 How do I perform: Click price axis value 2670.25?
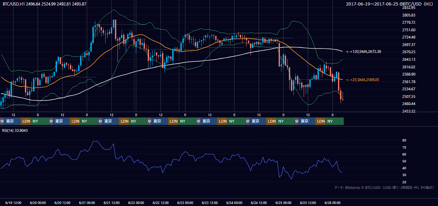409,52
